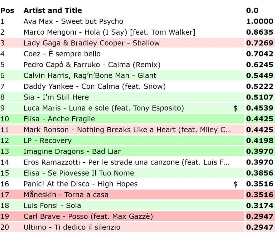Open Daddy Yankee - Con Calma entry
This screenshot has height=233, width=275.
tap(95, 86)
